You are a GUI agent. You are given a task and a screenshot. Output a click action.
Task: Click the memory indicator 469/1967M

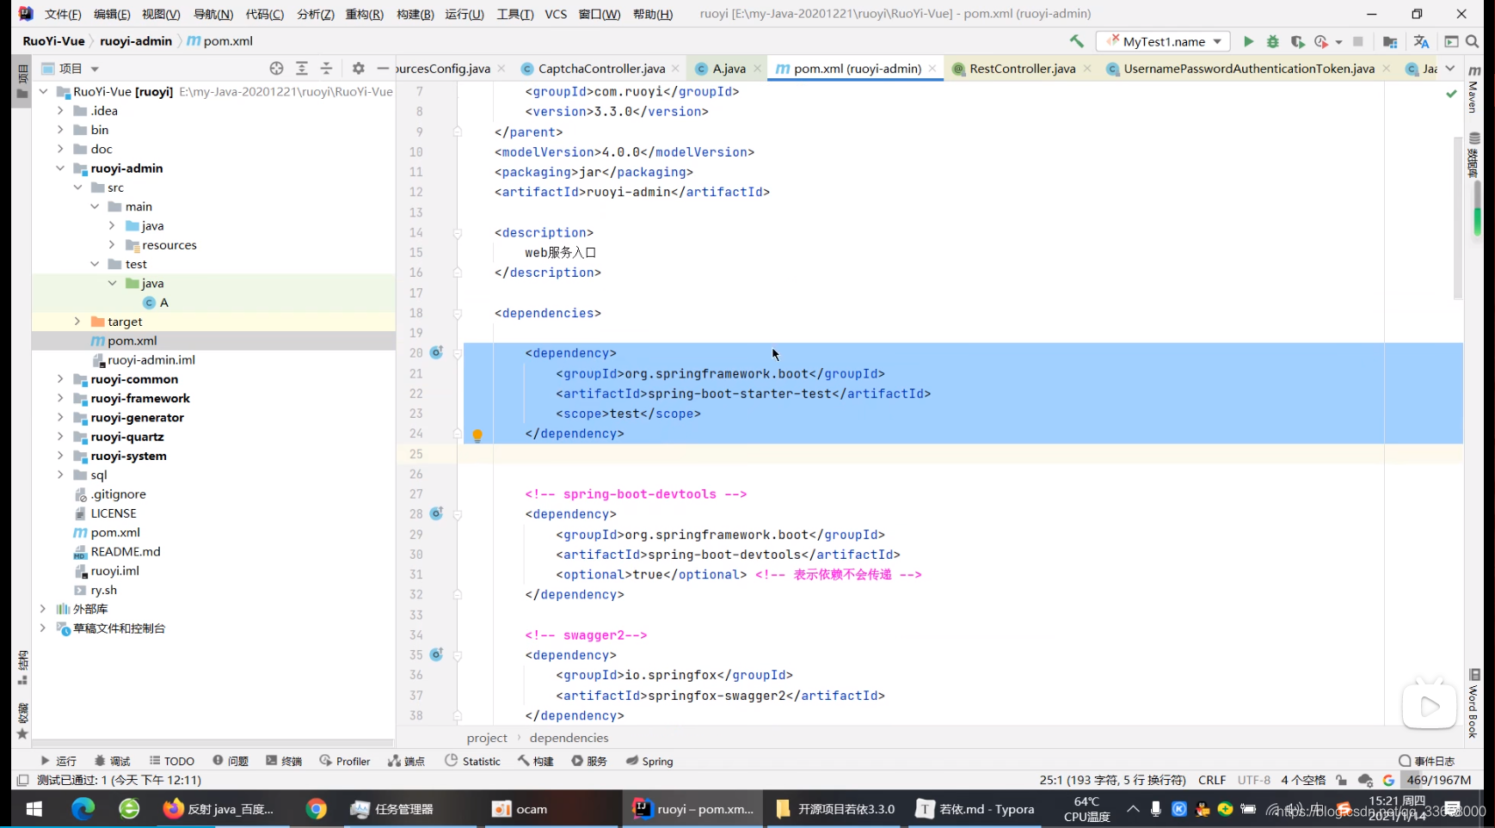(1439, 780)
